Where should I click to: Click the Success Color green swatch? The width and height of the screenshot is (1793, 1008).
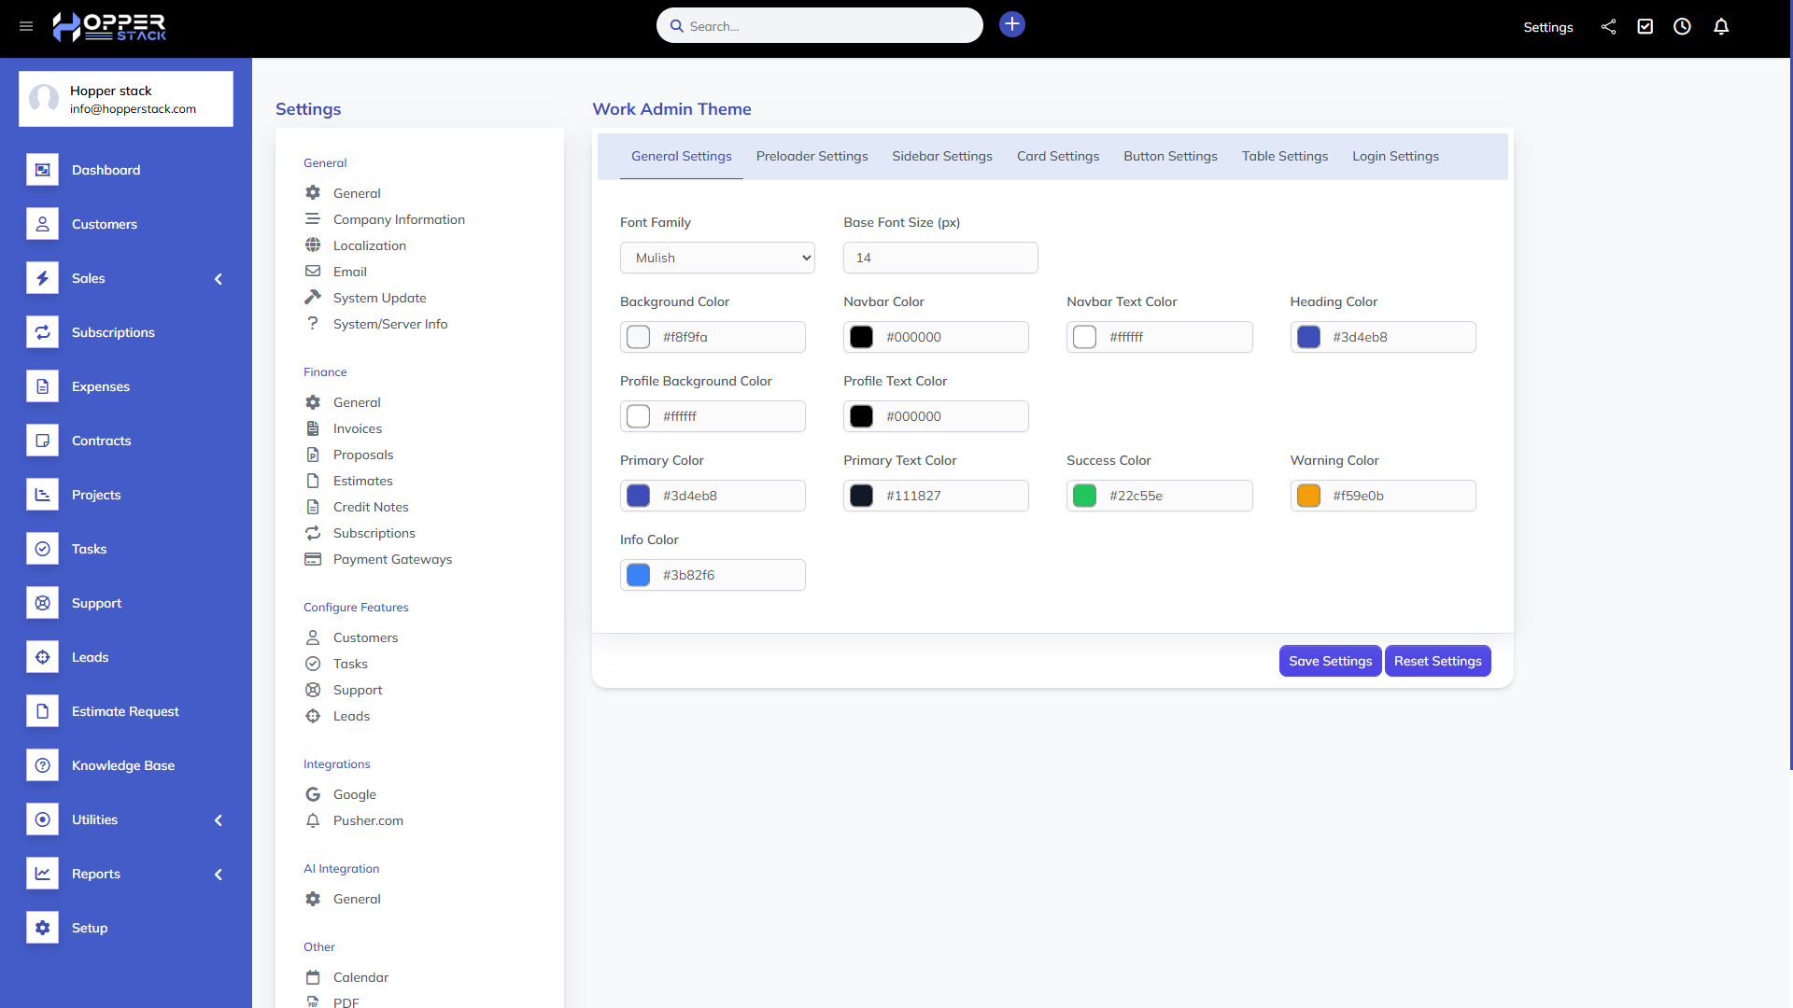[x=1084, y=496]
